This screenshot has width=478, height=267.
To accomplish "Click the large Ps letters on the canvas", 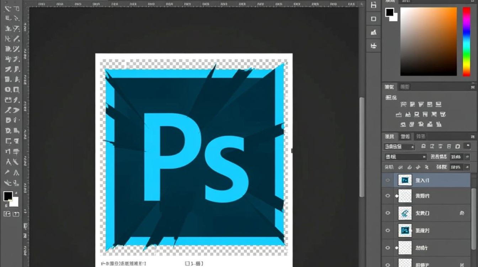I will (x=196, y=158).
